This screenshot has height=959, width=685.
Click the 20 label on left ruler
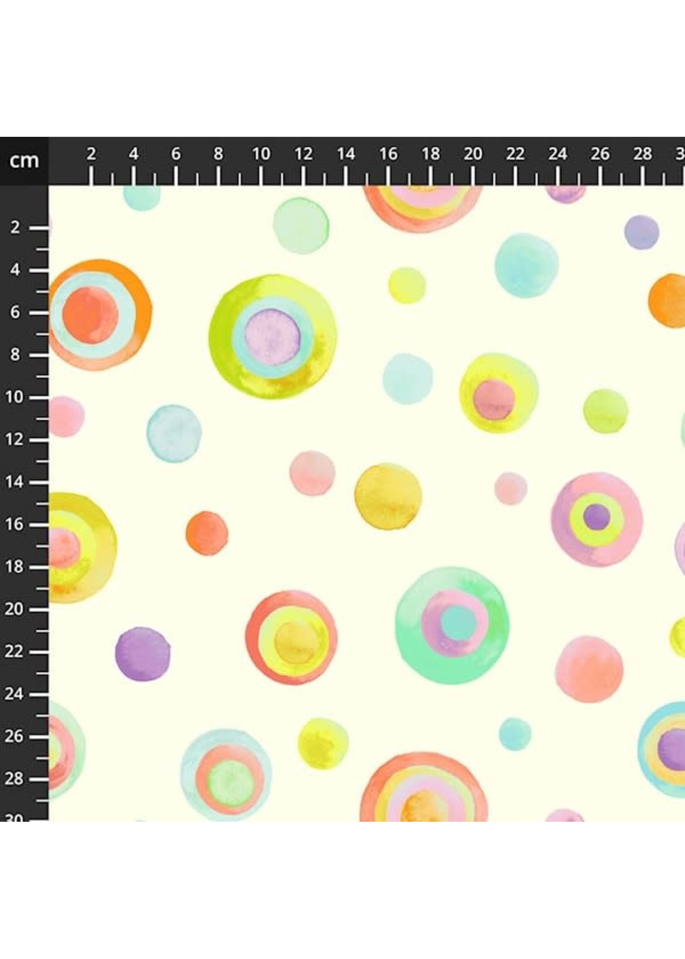pyautogui.click(x=15, y=609)
